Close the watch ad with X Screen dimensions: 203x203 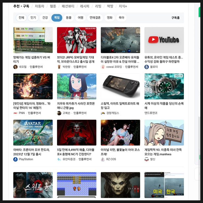point(181,76)
